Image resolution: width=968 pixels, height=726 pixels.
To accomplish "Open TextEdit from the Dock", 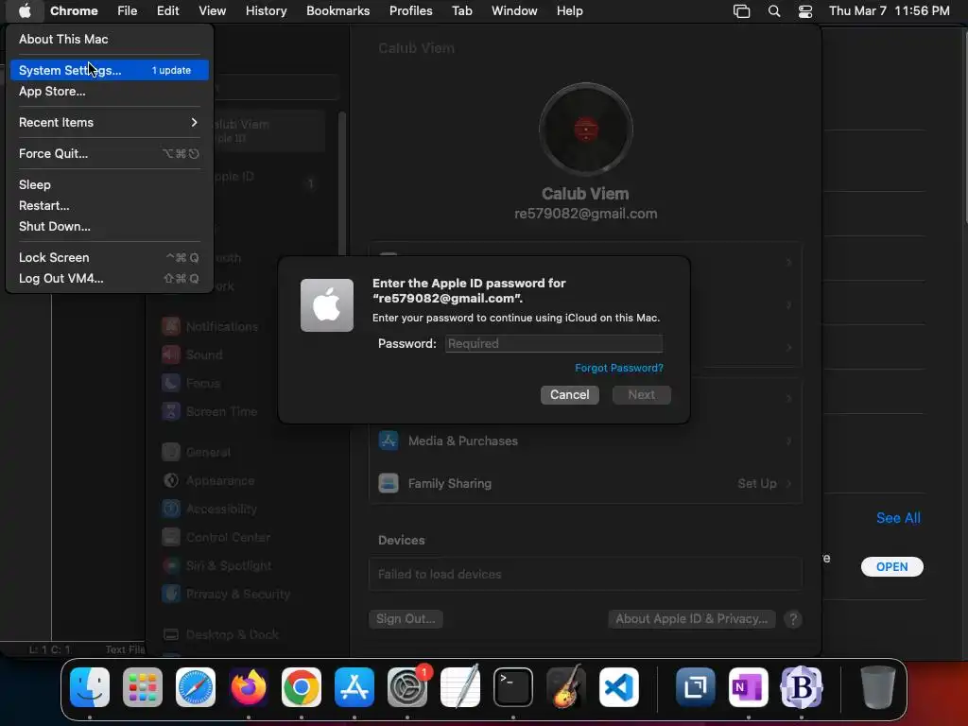I will pyautogui.click(x=460, y=686).
